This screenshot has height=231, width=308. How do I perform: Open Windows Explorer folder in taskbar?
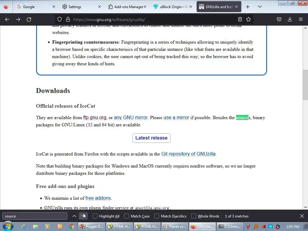(35, 226)
